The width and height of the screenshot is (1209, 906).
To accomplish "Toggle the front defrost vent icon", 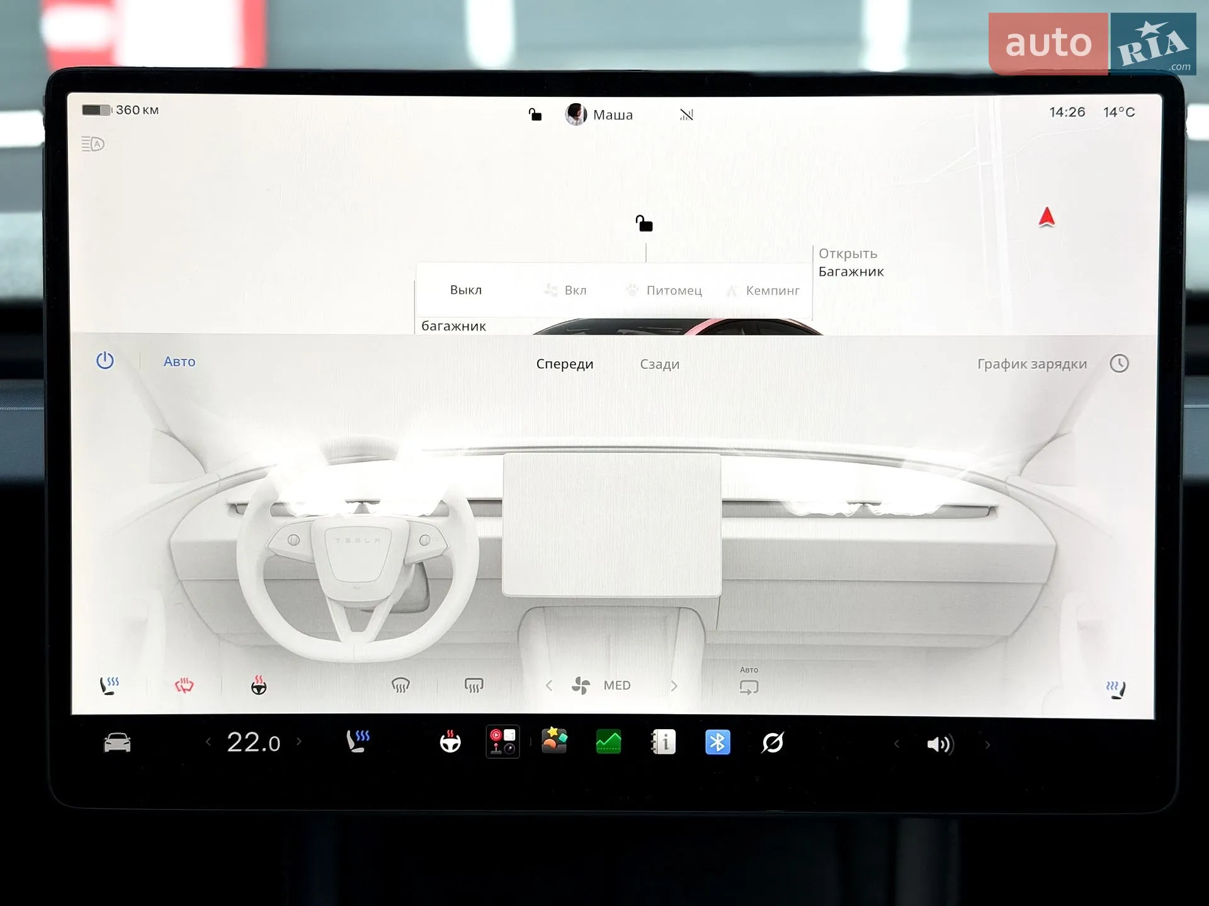I will [x=400, y=685].
